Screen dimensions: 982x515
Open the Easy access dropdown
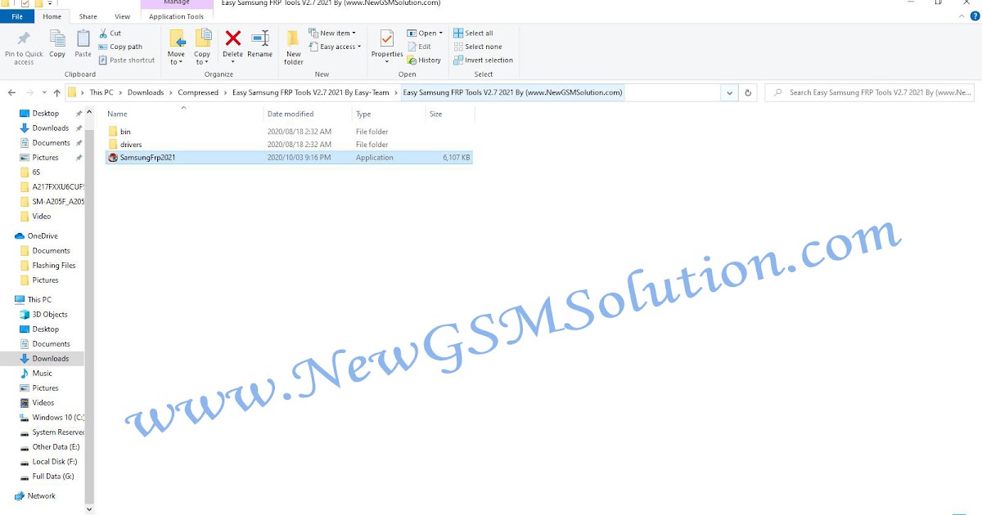coord(335,47)
